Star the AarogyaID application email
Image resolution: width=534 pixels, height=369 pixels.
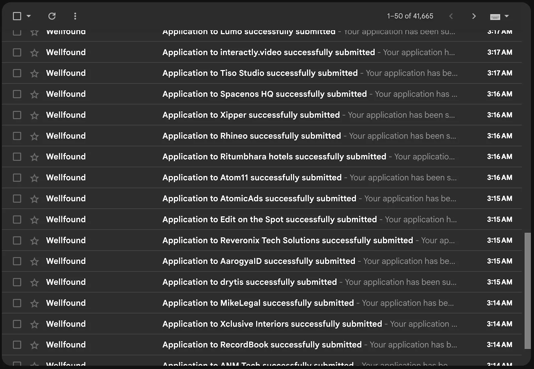click(34, 261)
